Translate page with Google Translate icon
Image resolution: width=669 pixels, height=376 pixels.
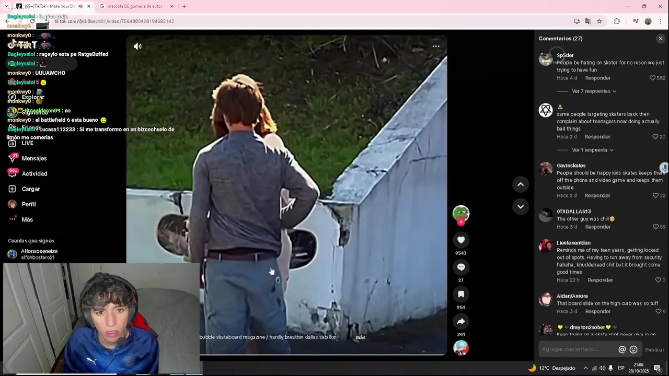tap(588, 21)
